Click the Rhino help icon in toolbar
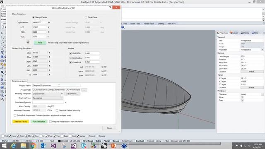Image resolution: width=265 pixels, height=149 pixels. 123,27
